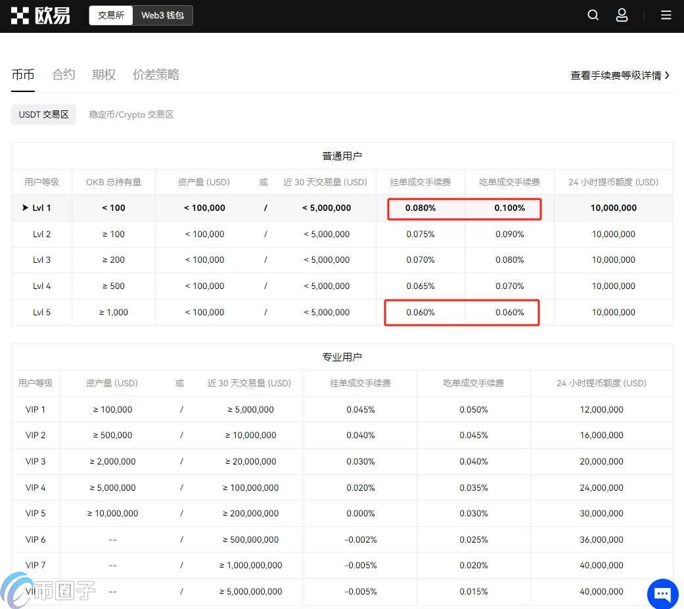
Task: Click the Lvl 1 row label
Action: click(41, 208)
